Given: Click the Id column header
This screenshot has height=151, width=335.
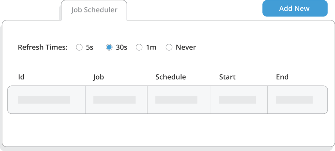Looking at the screenshot, I should coord(21,77).
